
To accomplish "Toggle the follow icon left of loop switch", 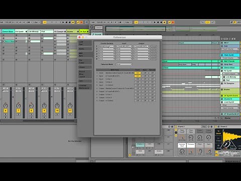I will pos(202,22).
